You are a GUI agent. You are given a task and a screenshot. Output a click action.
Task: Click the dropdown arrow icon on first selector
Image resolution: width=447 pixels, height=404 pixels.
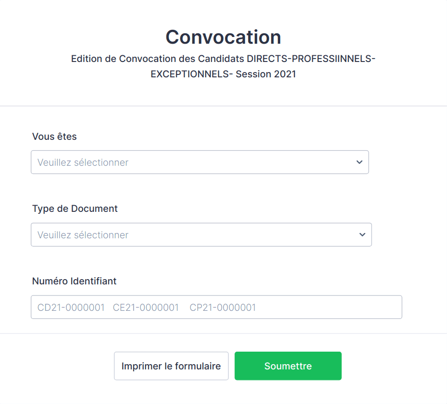(x=359, y=162)
